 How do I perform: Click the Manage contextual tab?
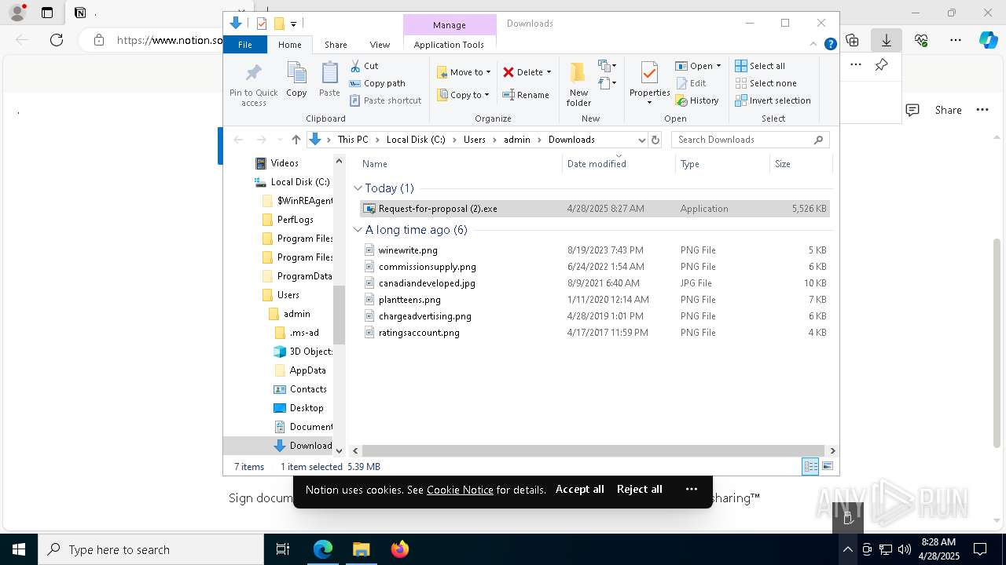[450, 25]
